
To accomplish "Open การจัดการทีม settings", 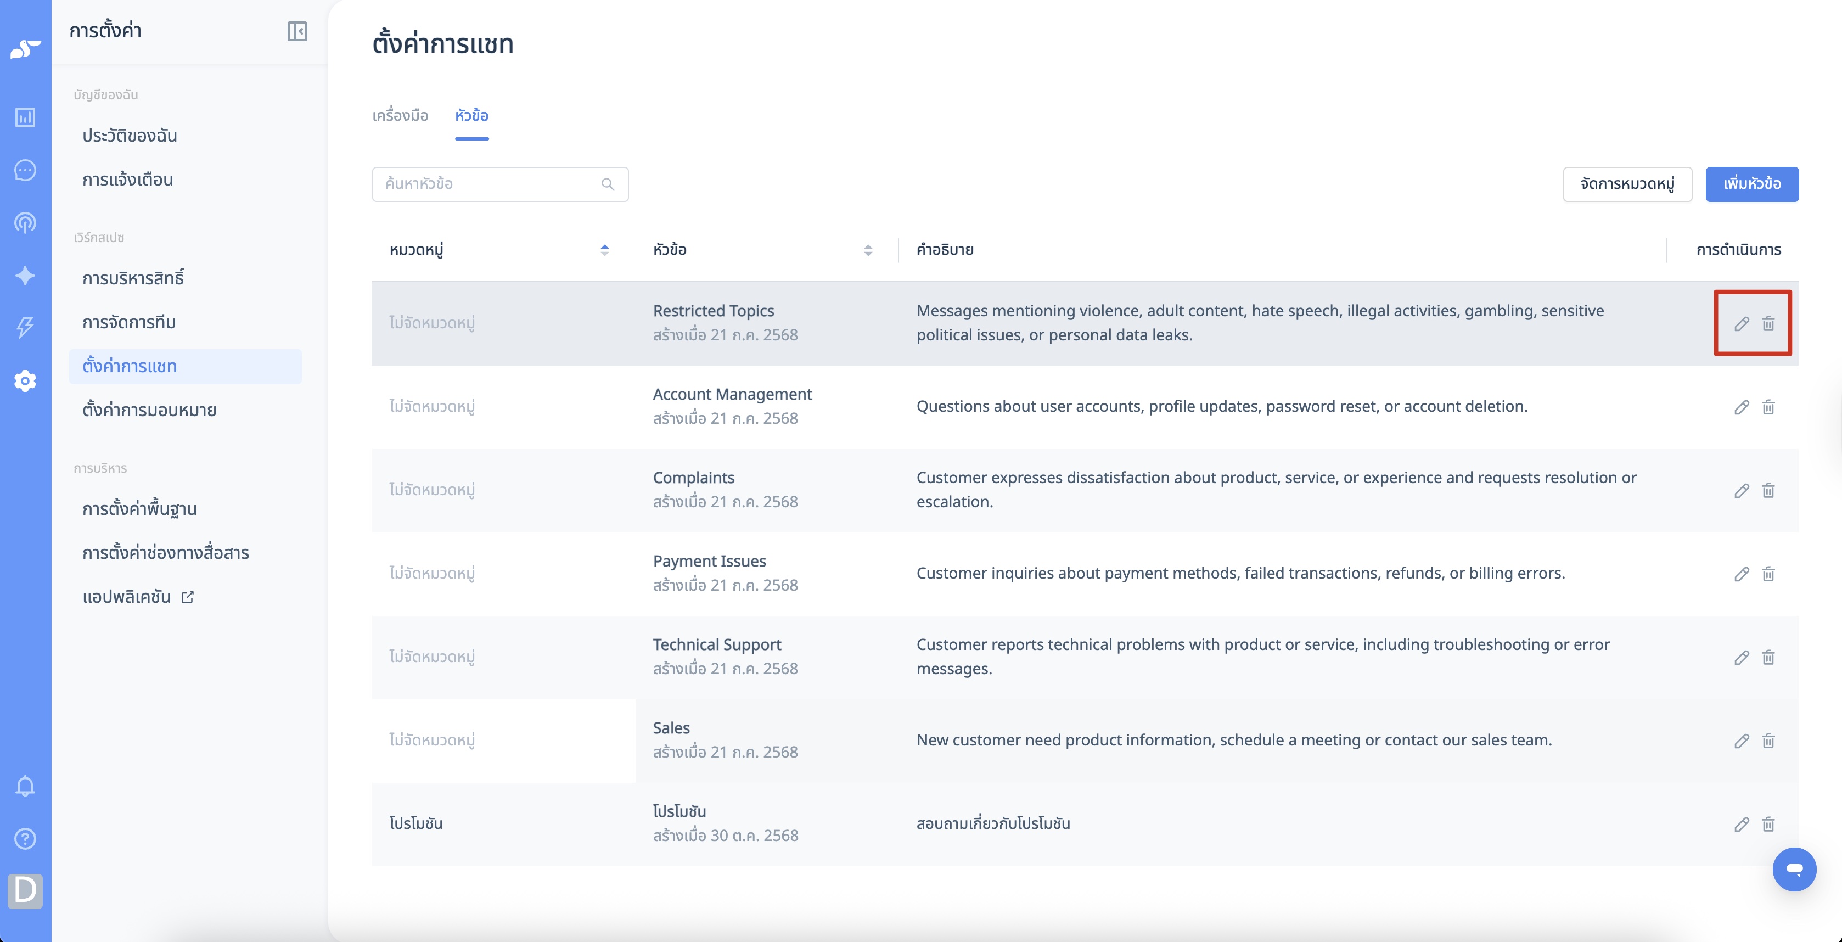I will tap(130, 323).
